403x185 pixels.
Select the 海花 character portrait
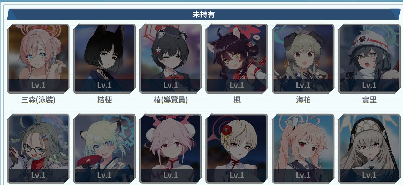(303, 59)
